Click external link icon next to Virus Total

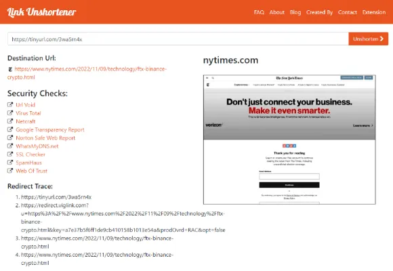(x=10, y=113)
